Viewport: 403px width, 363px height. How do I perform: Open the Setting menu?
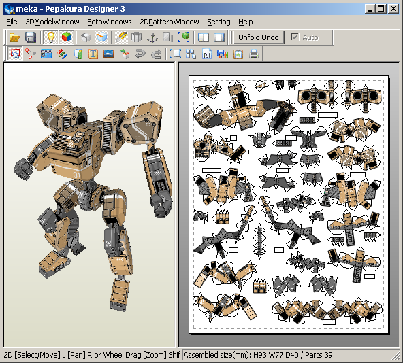[x=219, y=22]
